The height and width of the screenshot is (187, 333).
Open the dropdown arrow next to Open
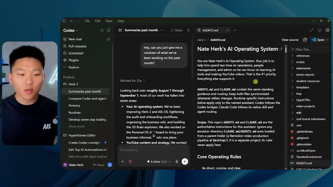coord(327,40)
